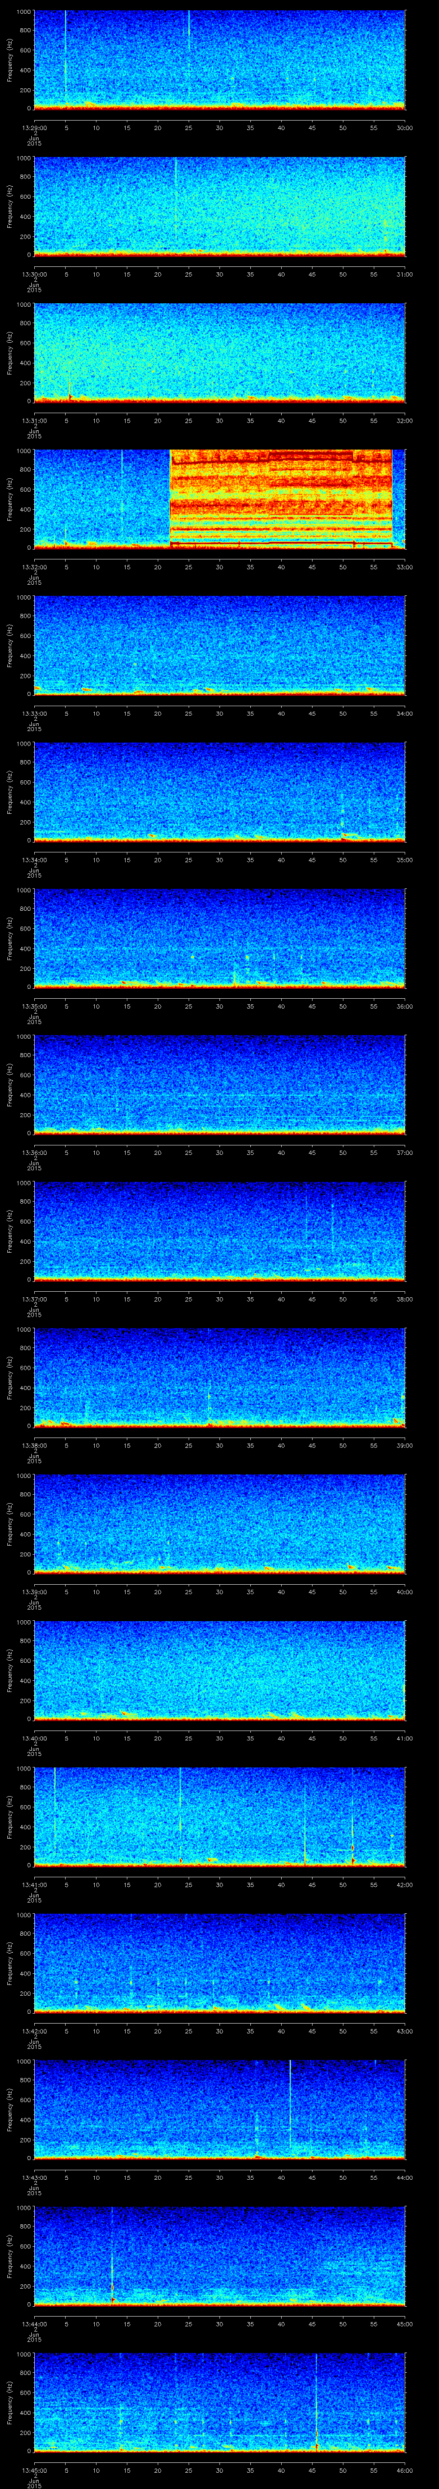The image size is (439, 2489).
Task: Select the 13:31:00 start time label
Action: pyautogui.click(x=34, y=420)
